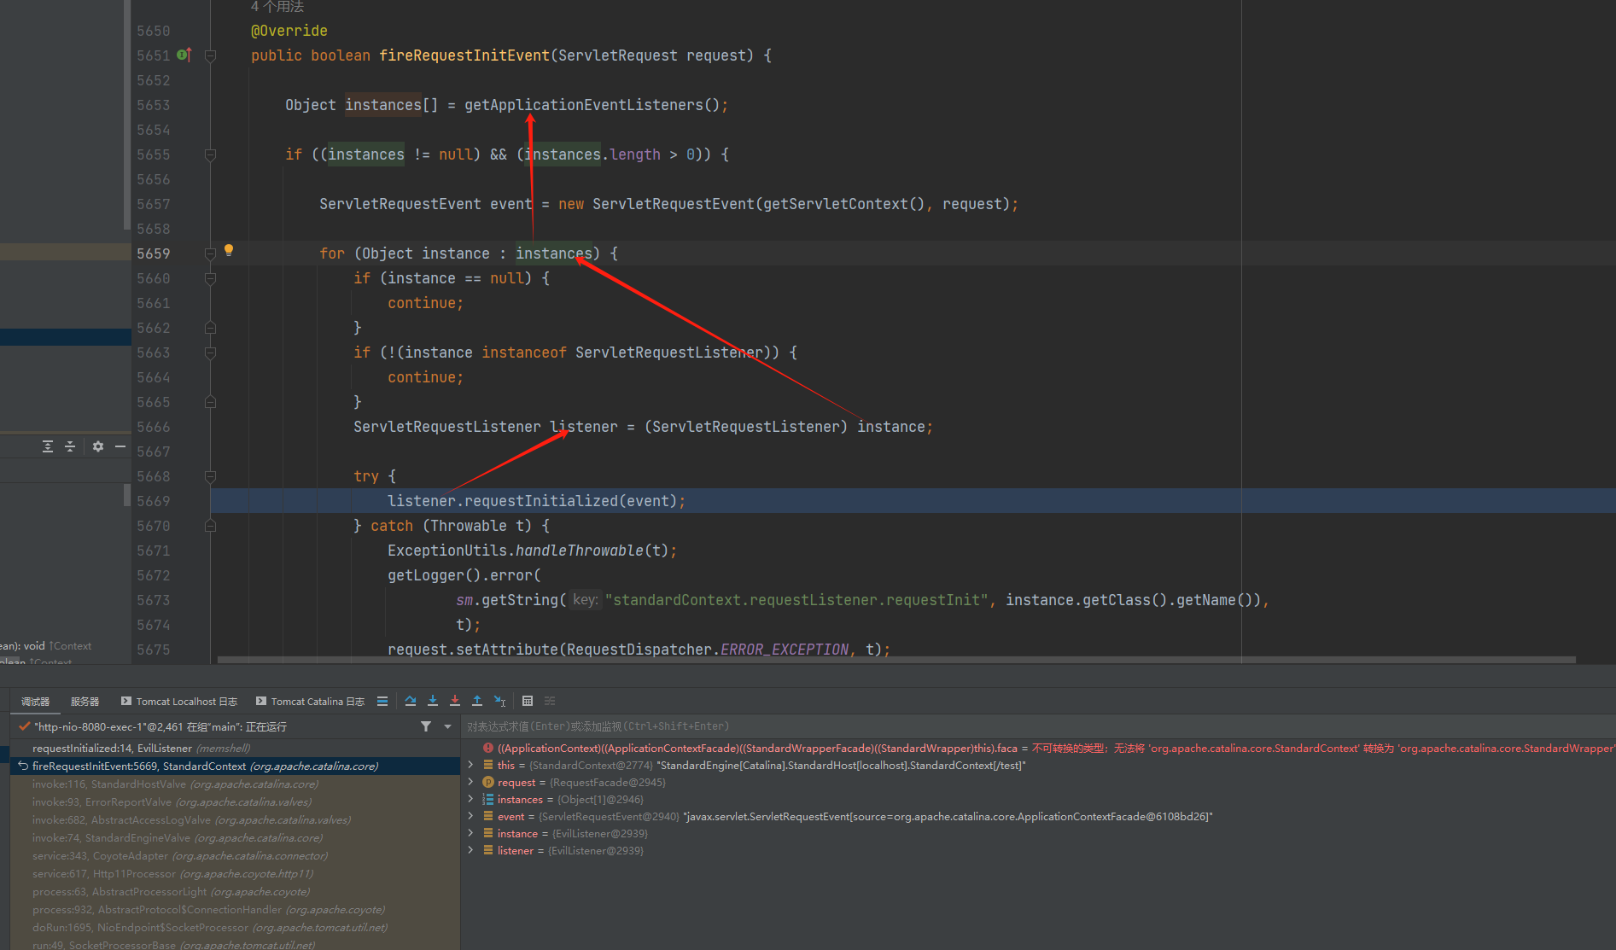This screenshot has height=950, width=1616.
Task: Collapse the try block fold at line 5668
Action: [210, 476]
